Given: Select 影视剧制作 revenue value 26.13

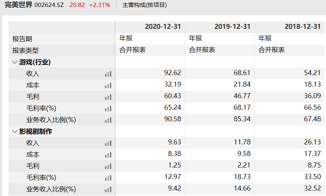Looking at the screenshot, I should [312, 142].
